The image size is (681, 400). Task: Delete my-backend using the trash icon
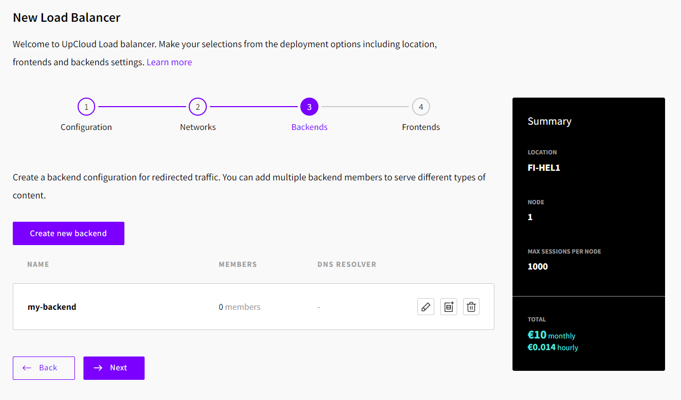point(472,307)
